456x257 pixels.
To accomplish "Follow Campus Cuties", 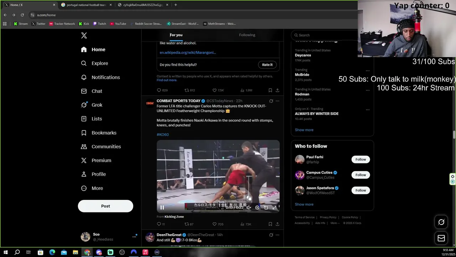I will 361,175.
